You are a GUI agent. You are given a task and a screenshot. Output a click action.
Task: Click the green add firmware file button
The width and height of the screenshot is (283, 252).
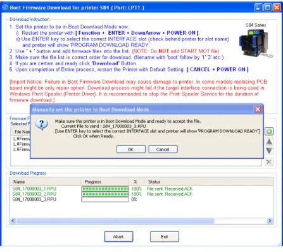(269, 132)
